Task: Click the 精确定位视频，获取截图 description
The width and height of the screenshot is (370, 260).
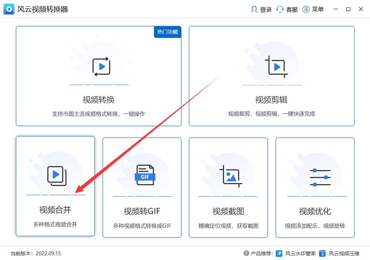Action: click(228, 226)
